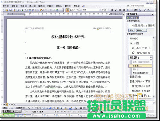Click the Line Style icon on drawing toolbar
The image size is (160, 121).
(81, 108)
